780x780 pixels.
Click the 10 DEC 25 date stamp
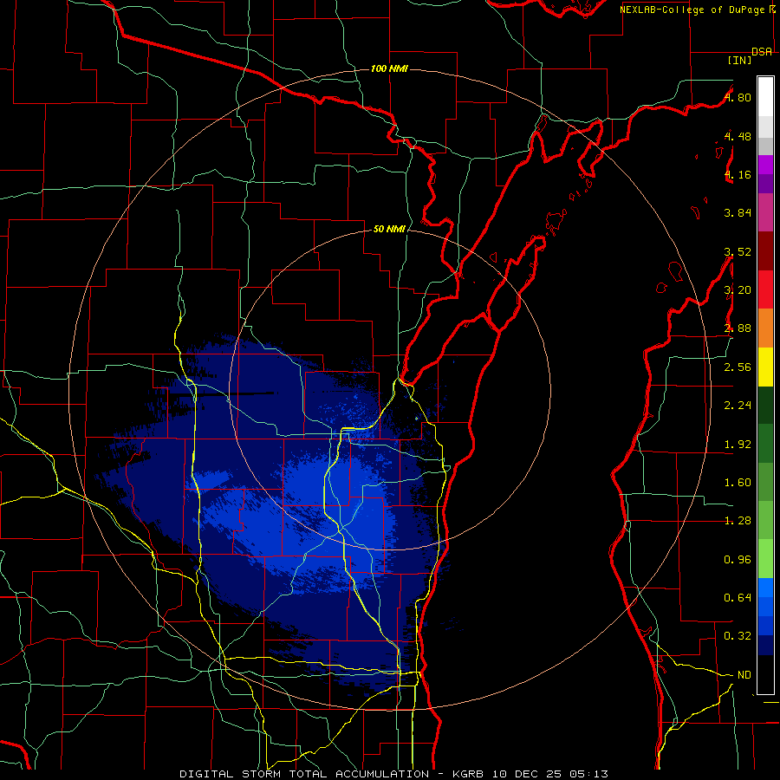528,774
